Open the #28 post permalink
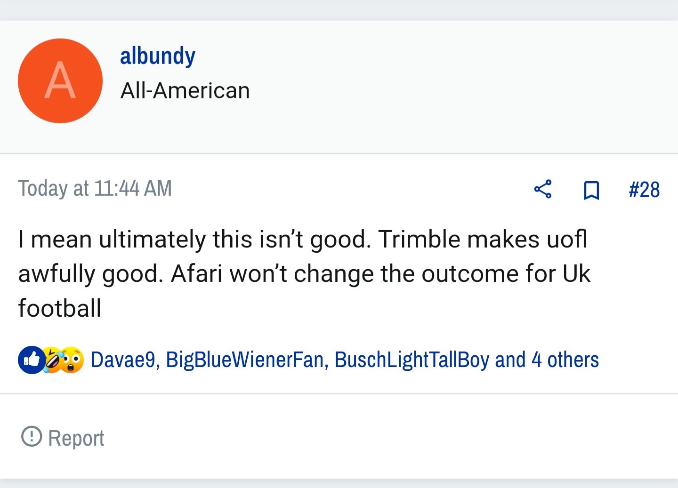The width and height of the screenshot is (678, 488). tap(644, 190)
